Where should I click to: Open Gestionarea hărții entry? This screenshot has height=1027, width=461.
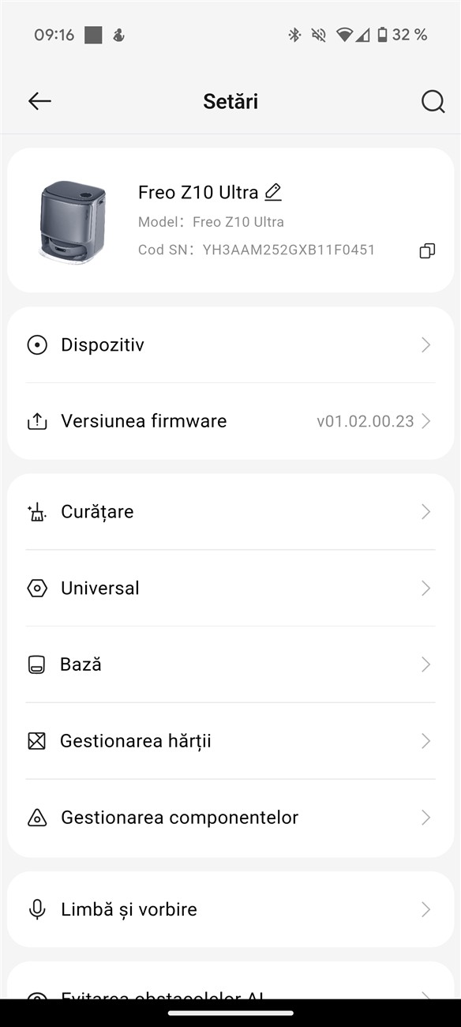230,741
